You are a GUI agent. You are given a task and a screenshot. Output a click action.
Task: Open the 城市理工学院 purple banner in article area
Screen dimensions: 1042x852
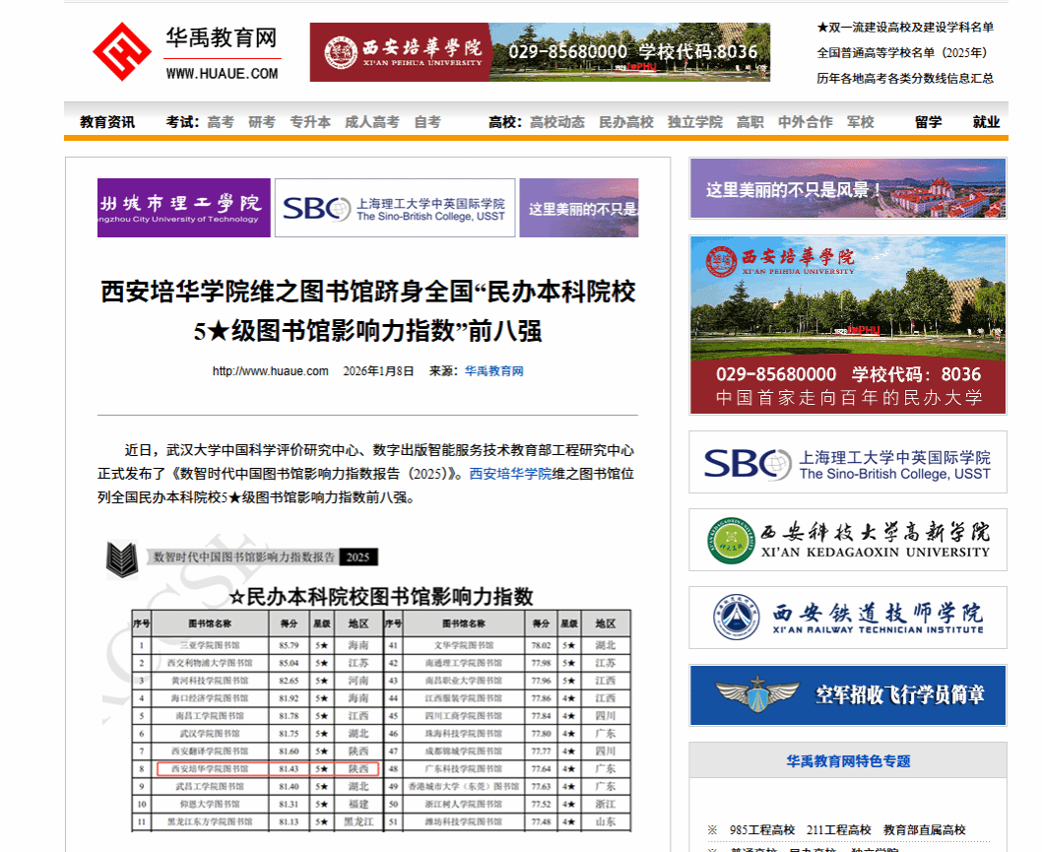tap(183, 208)
